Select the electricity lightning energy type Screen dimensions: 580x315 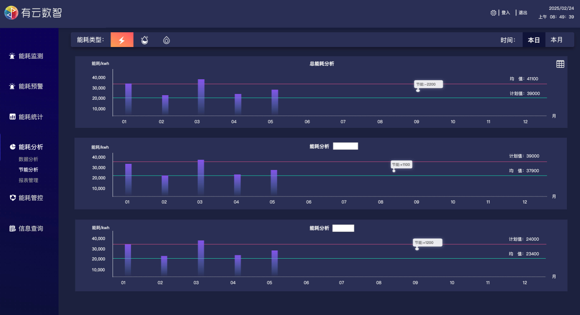click(x=122, y=40)
